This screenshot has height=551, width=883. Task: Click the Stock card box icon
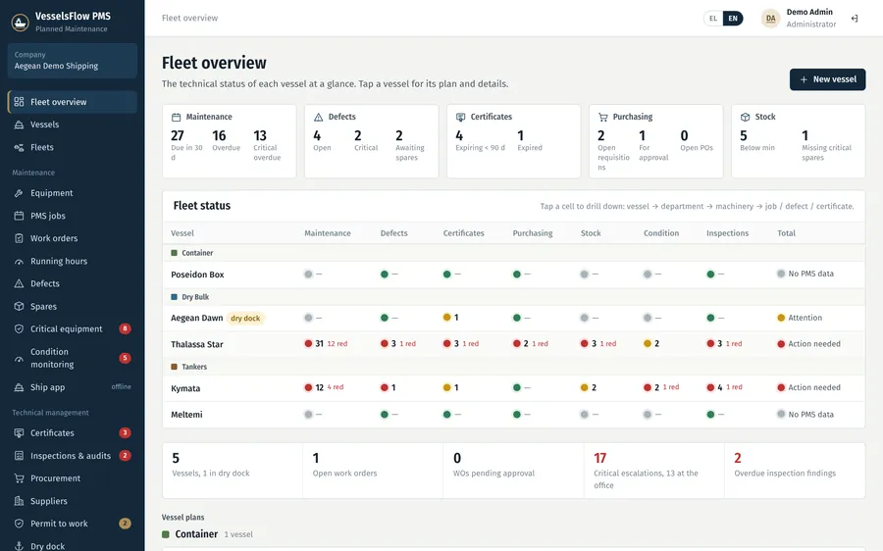pos(745,117)
